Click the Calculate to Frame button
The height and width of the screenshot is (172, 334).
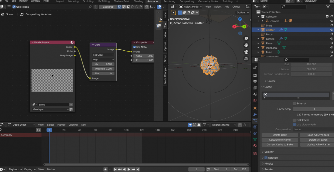280,140
